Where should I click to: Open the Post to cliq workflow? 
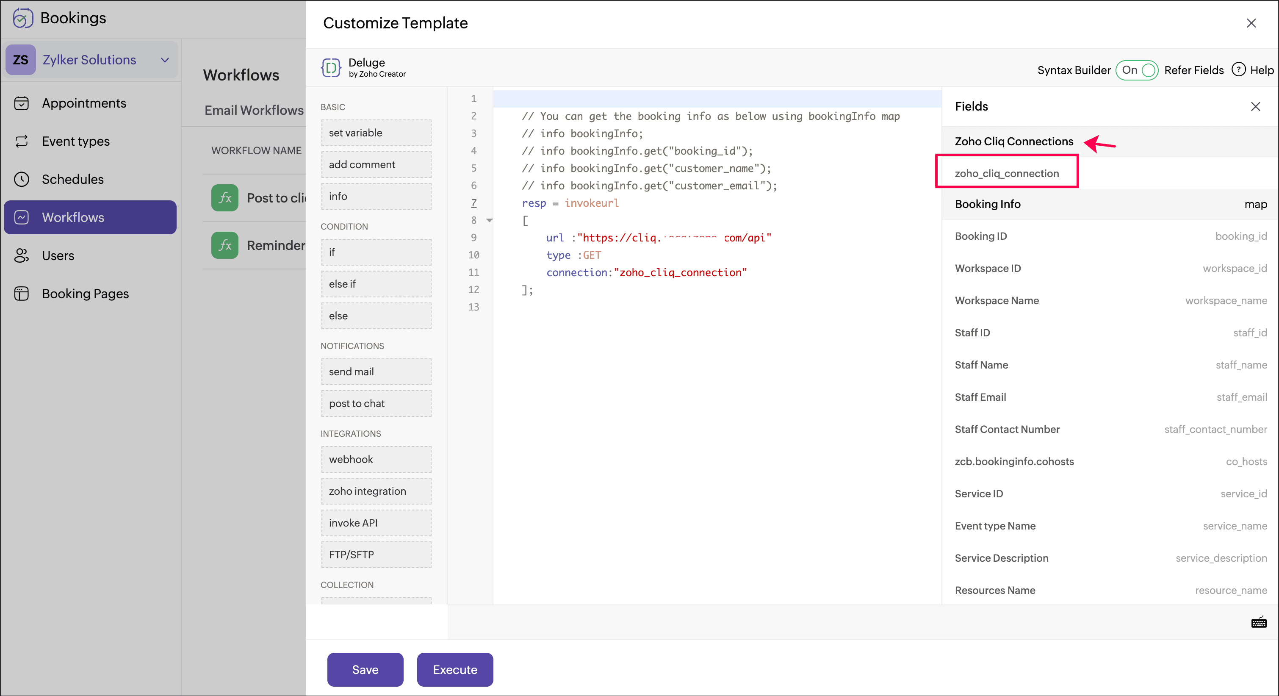[x=276, y=198]
